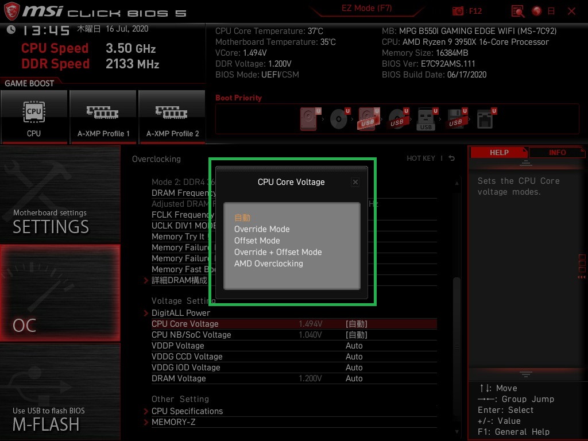Select 自動 option in voltage popup
This screenshot has height=441, width=588.
pyautogui.click(x=242, y=218)
